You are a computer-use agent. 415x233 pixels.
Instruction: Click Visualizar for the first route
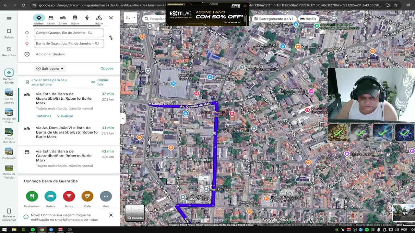[65, 116]
